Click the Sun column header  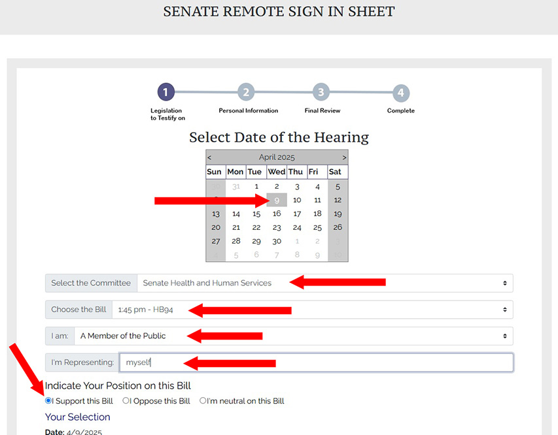point(215,171)
